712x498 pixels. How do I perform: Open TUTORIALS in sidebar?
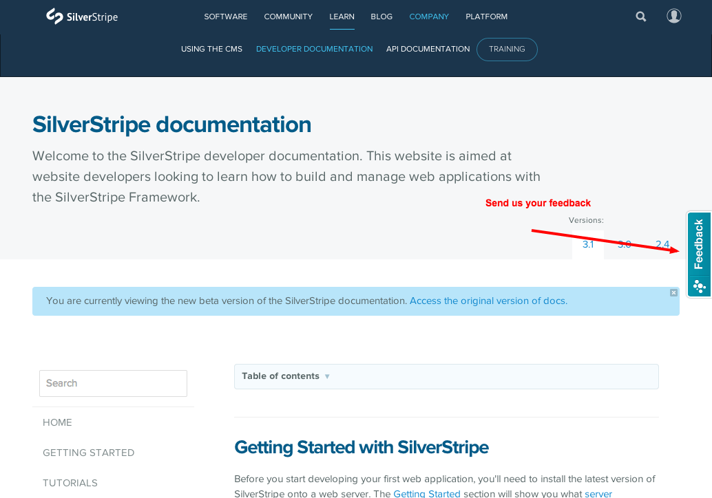(70, 483)
